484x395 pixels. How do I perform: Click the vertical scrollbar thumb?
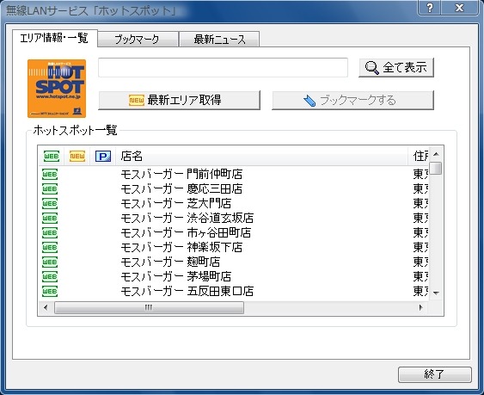[x=436, y=169]
